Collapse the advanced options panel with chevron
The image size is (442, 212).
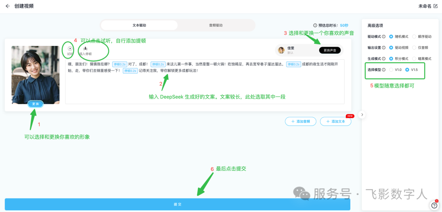point(362,115)
